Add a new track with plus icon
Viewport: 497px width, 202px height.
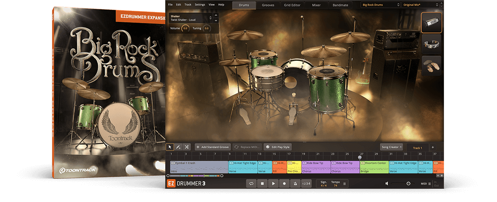coord(433,147)
